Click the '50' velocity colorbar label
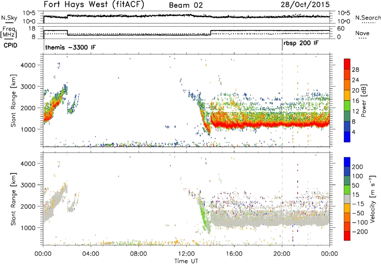 [356, 185]
